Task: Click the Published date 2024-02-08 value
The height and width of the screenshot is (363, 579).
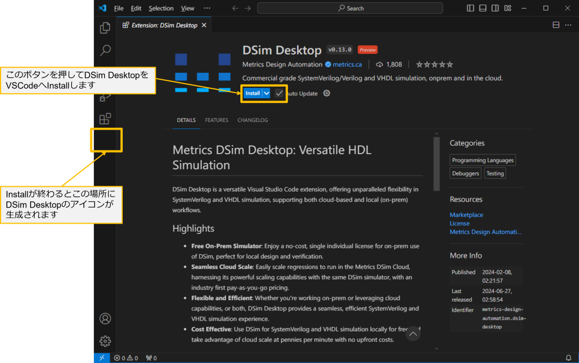Action: click(497, 276)
